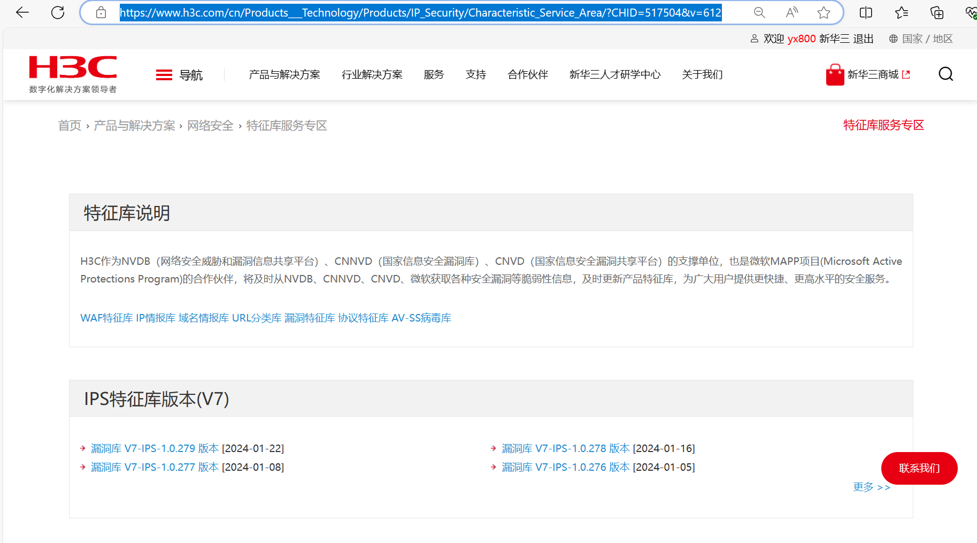Image resolution: width=977 pixels, height=543 pixels.
Task: Open the favorites list
Action: (x=902, y=12)
